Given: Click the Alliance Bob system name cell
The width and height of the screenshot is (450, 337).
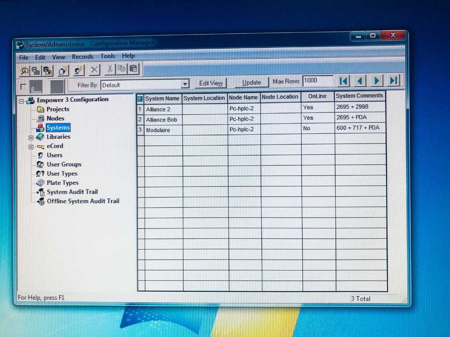Looking at the screenshot, I should (x=163, y=119).
